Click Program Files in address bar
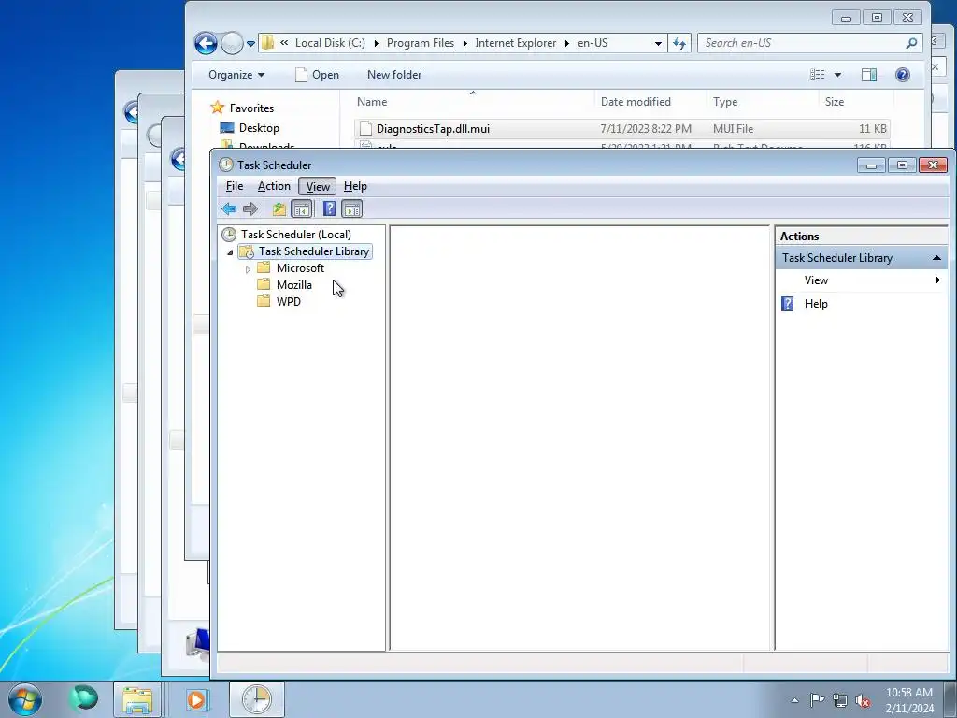This screenshot has width=957, height=718. click(x=421, y=43)
